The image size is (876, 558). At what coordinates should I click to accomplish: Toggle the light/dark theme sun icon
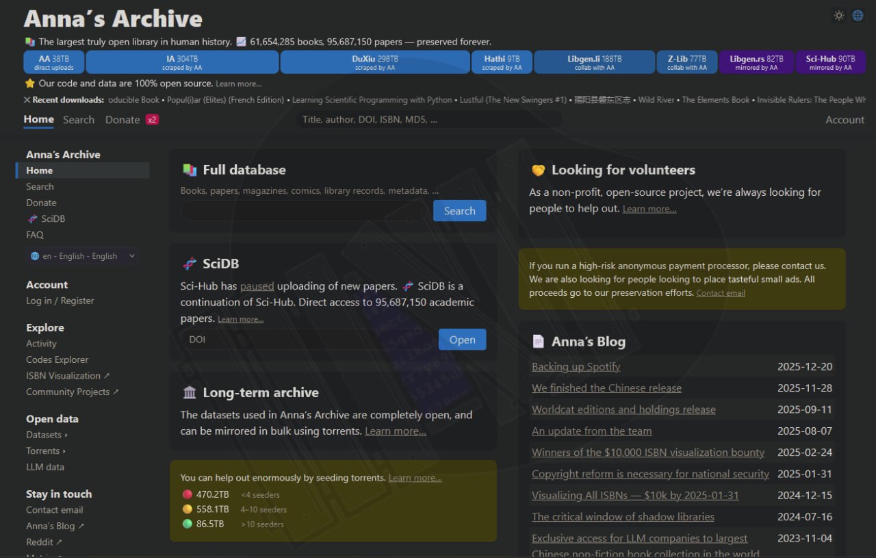(838, 16)
